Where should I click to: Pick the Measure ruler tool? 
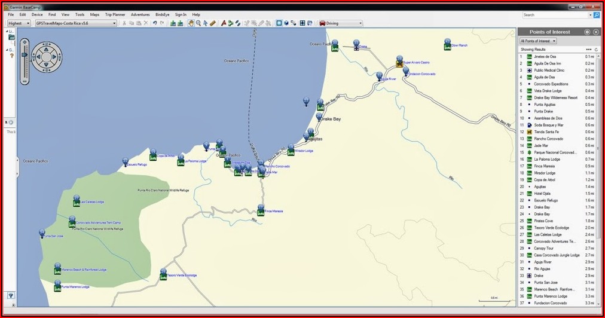(x=212, y=23)
